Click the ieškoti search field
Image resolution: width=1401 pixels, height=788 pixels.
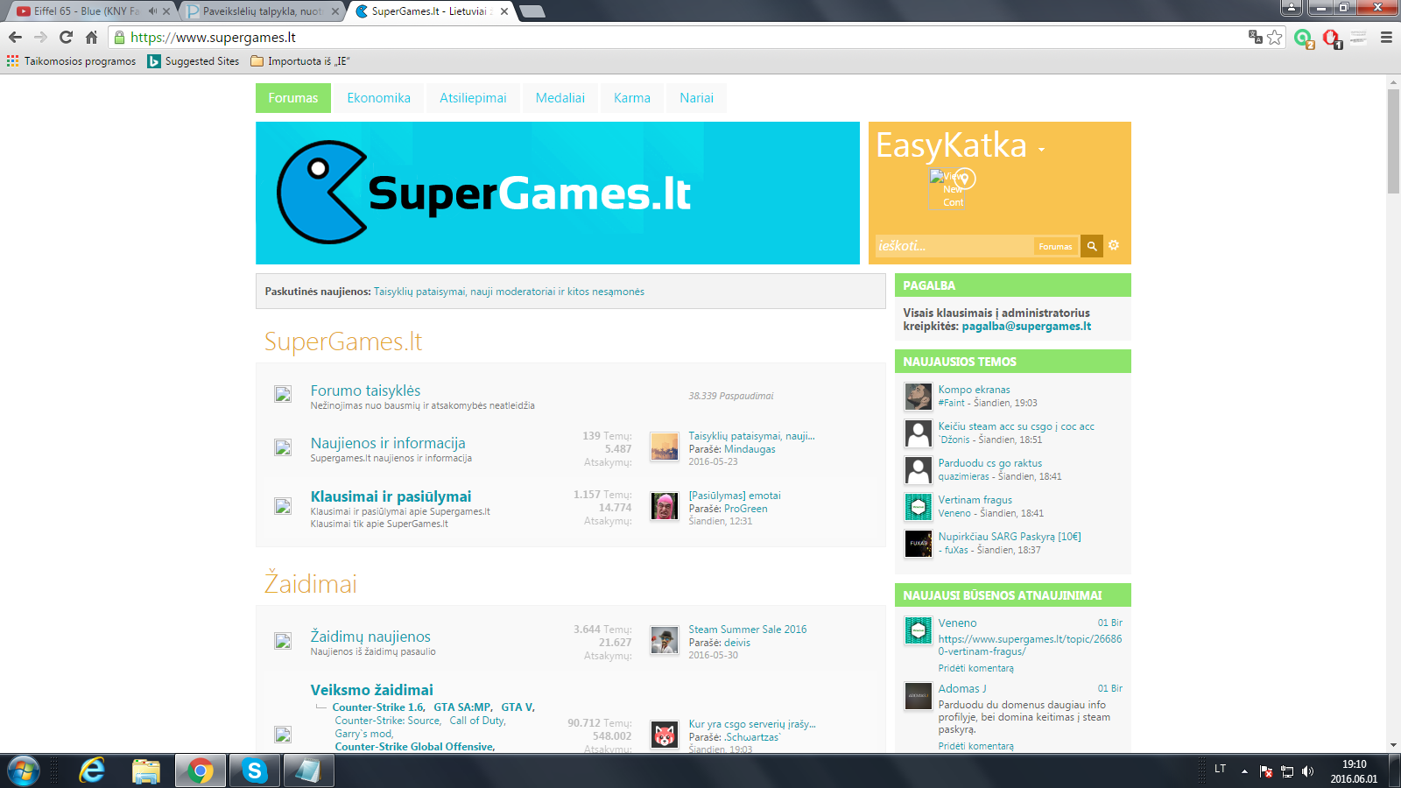coord(954,246)
